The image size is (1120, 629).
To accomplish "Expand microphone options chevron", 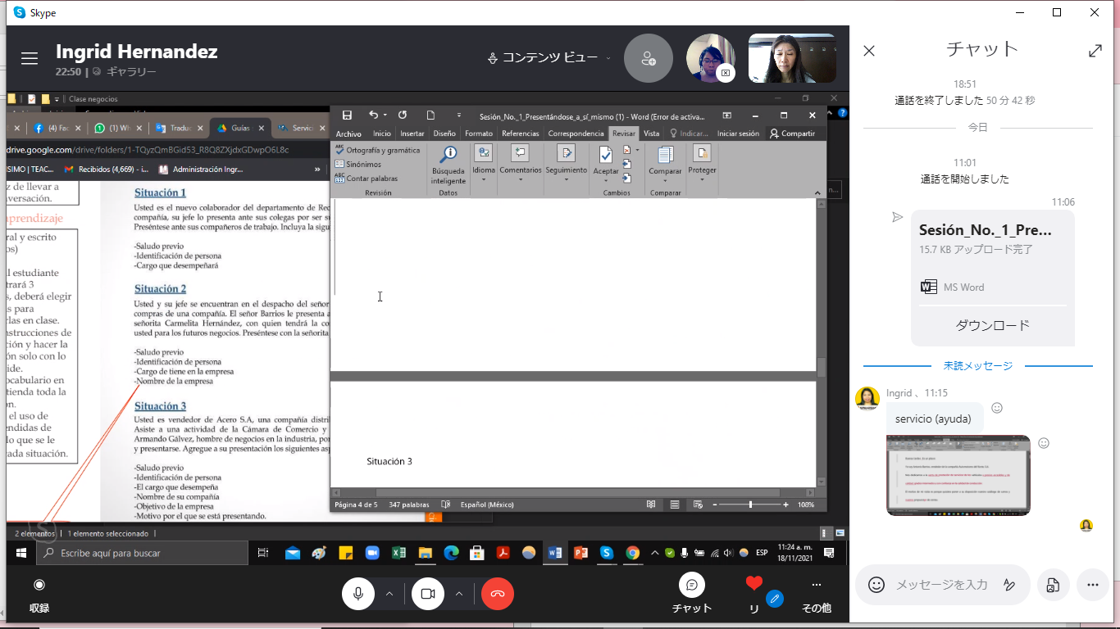I will 389,594.
